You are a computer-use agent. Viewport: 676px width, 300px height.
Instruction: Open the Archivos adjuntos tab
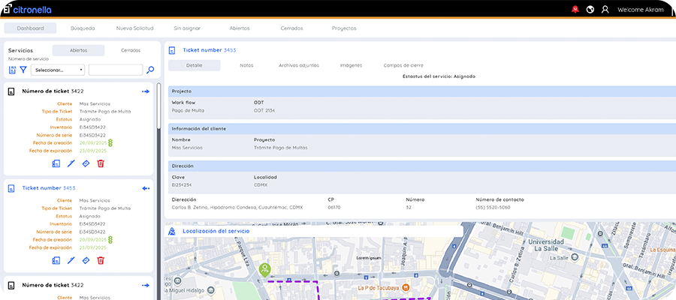pyautogui.click(x=298, y=65)
